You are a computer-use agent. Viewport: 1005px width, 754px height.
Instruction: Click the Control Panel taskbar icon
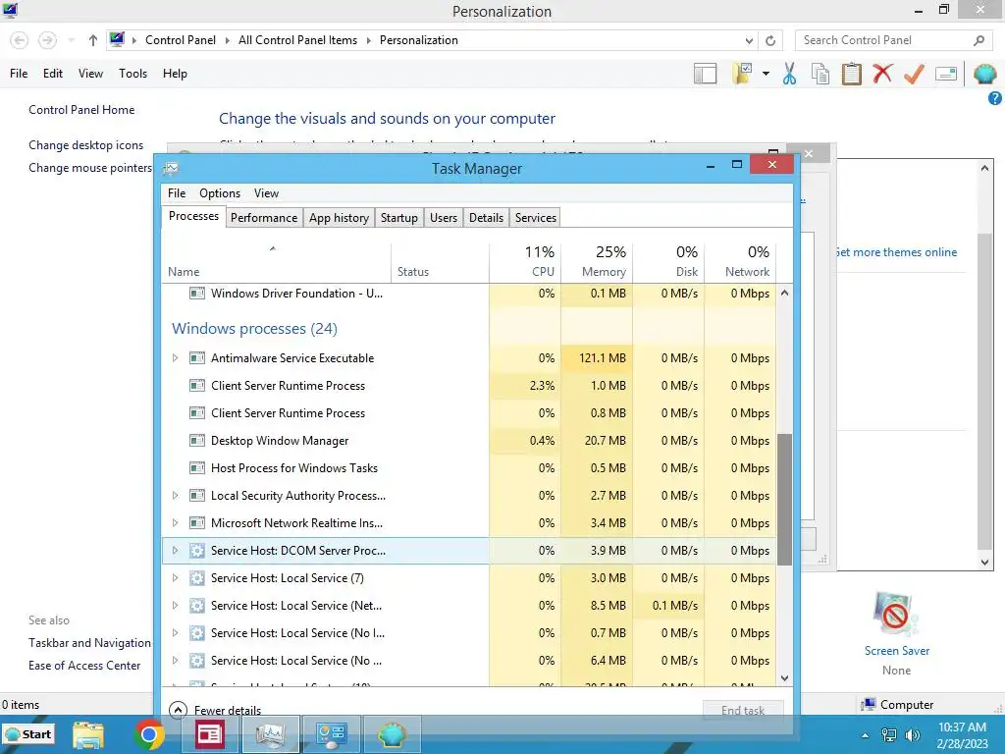click(332, 734)
